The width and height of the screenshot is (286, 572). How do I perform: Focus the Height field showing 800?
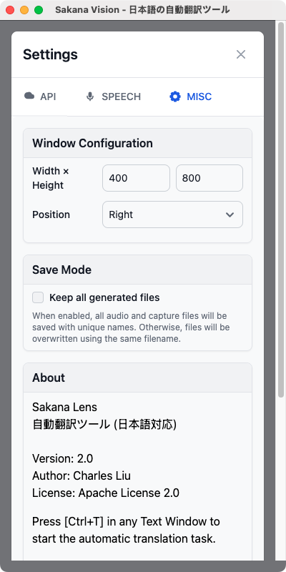[x=209, y=178]
